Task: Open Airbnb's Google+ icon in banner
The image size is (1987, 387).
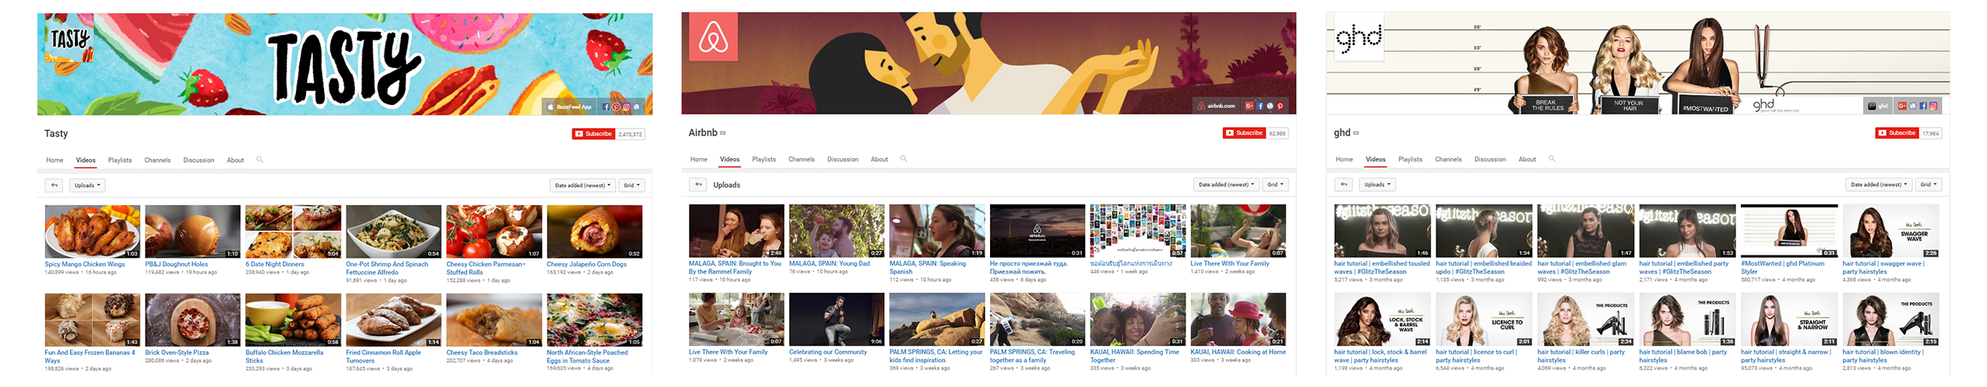Action: click(1249, 106)
